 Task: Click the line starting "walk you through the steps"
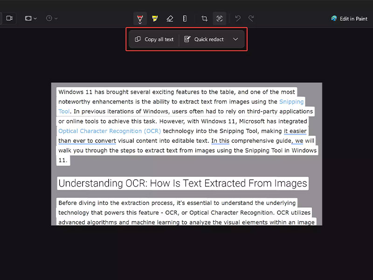(187, 150)
